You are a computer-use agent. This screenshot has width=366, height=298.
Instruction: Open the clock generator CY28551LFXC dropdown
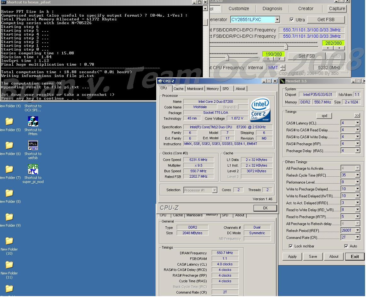tap(277, 19)
